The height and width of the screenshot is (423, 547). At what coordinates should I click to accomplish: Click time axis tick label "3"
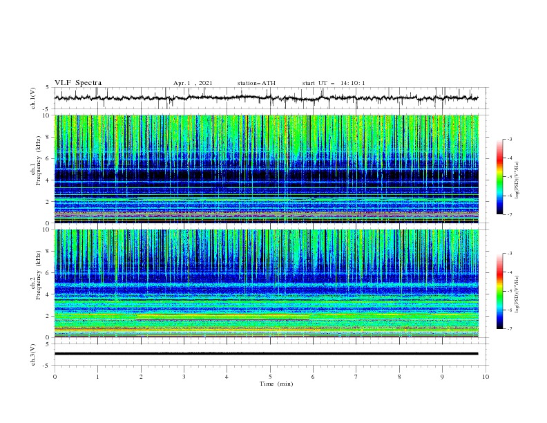184,377
